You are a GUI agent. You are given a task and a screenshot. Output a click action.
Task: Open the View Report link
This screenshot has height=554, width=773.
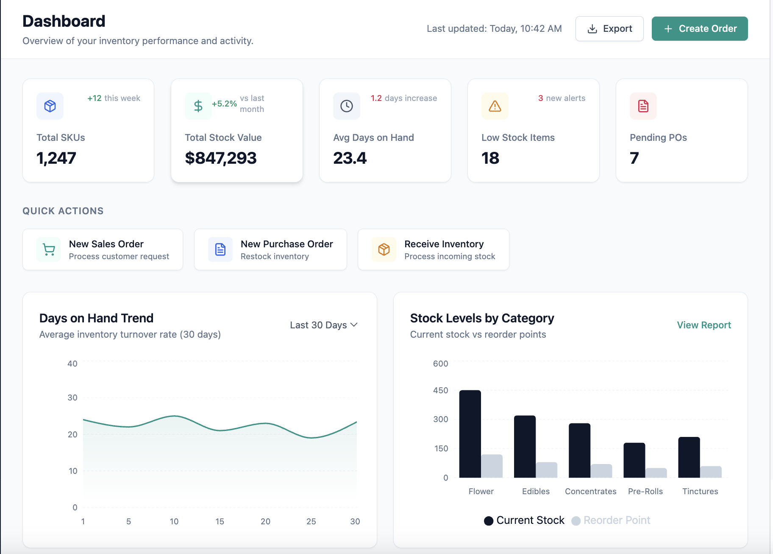703,325
